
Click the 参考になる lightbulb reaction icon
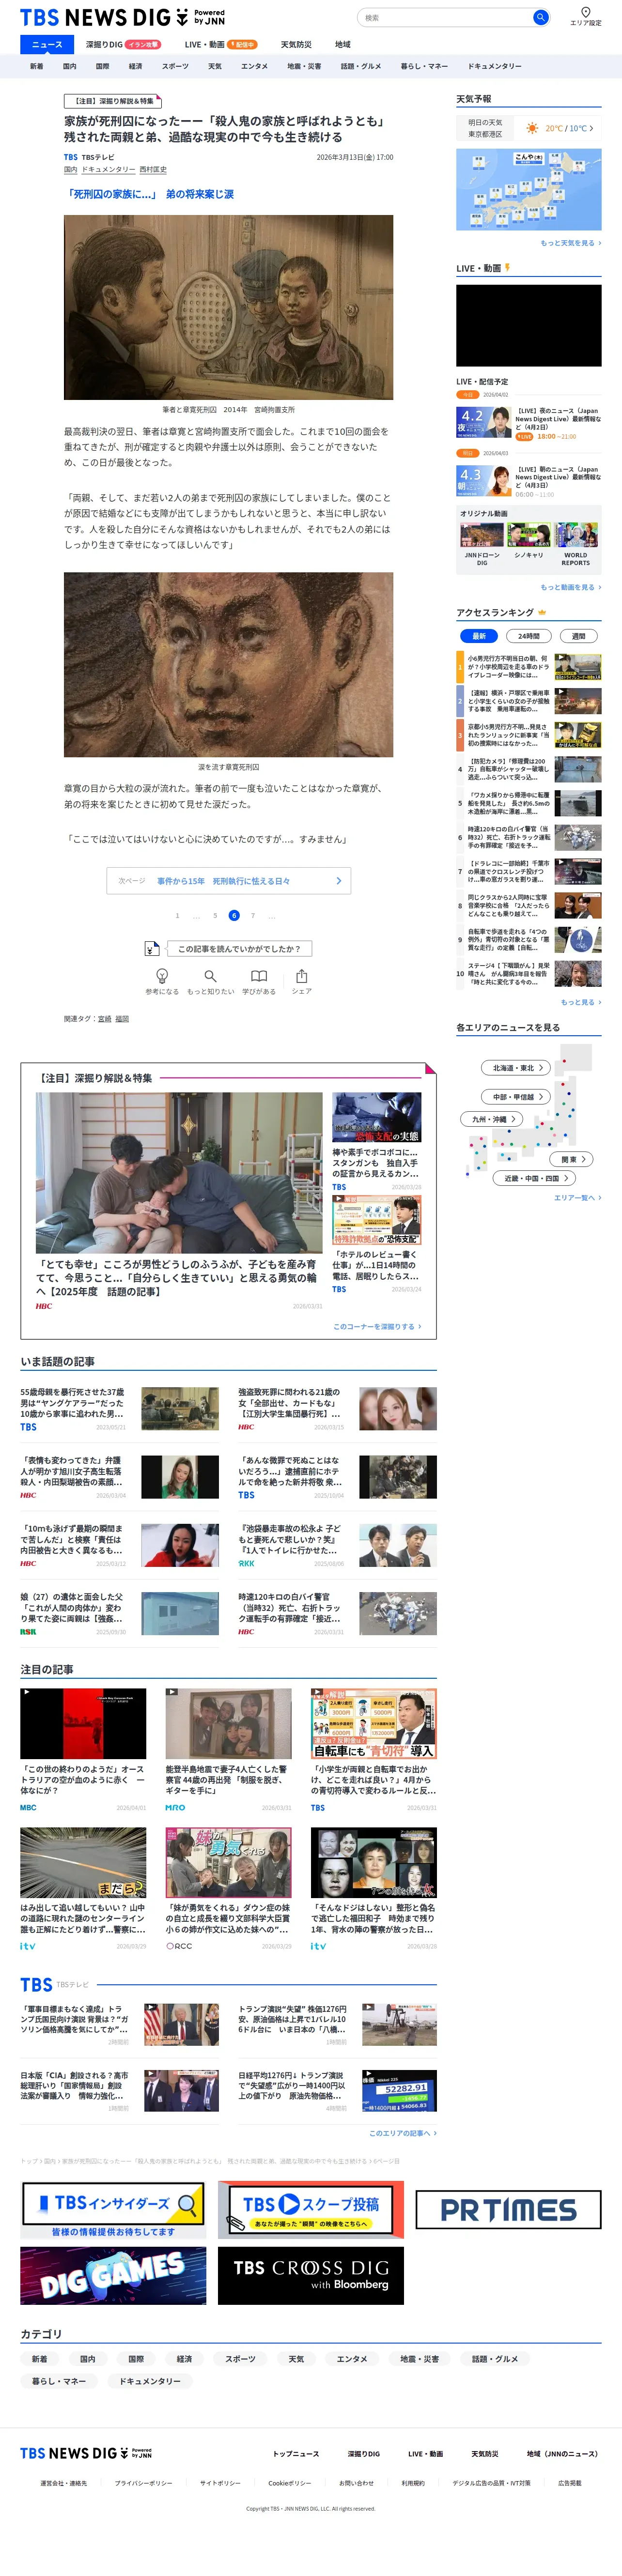pos(162,976)
